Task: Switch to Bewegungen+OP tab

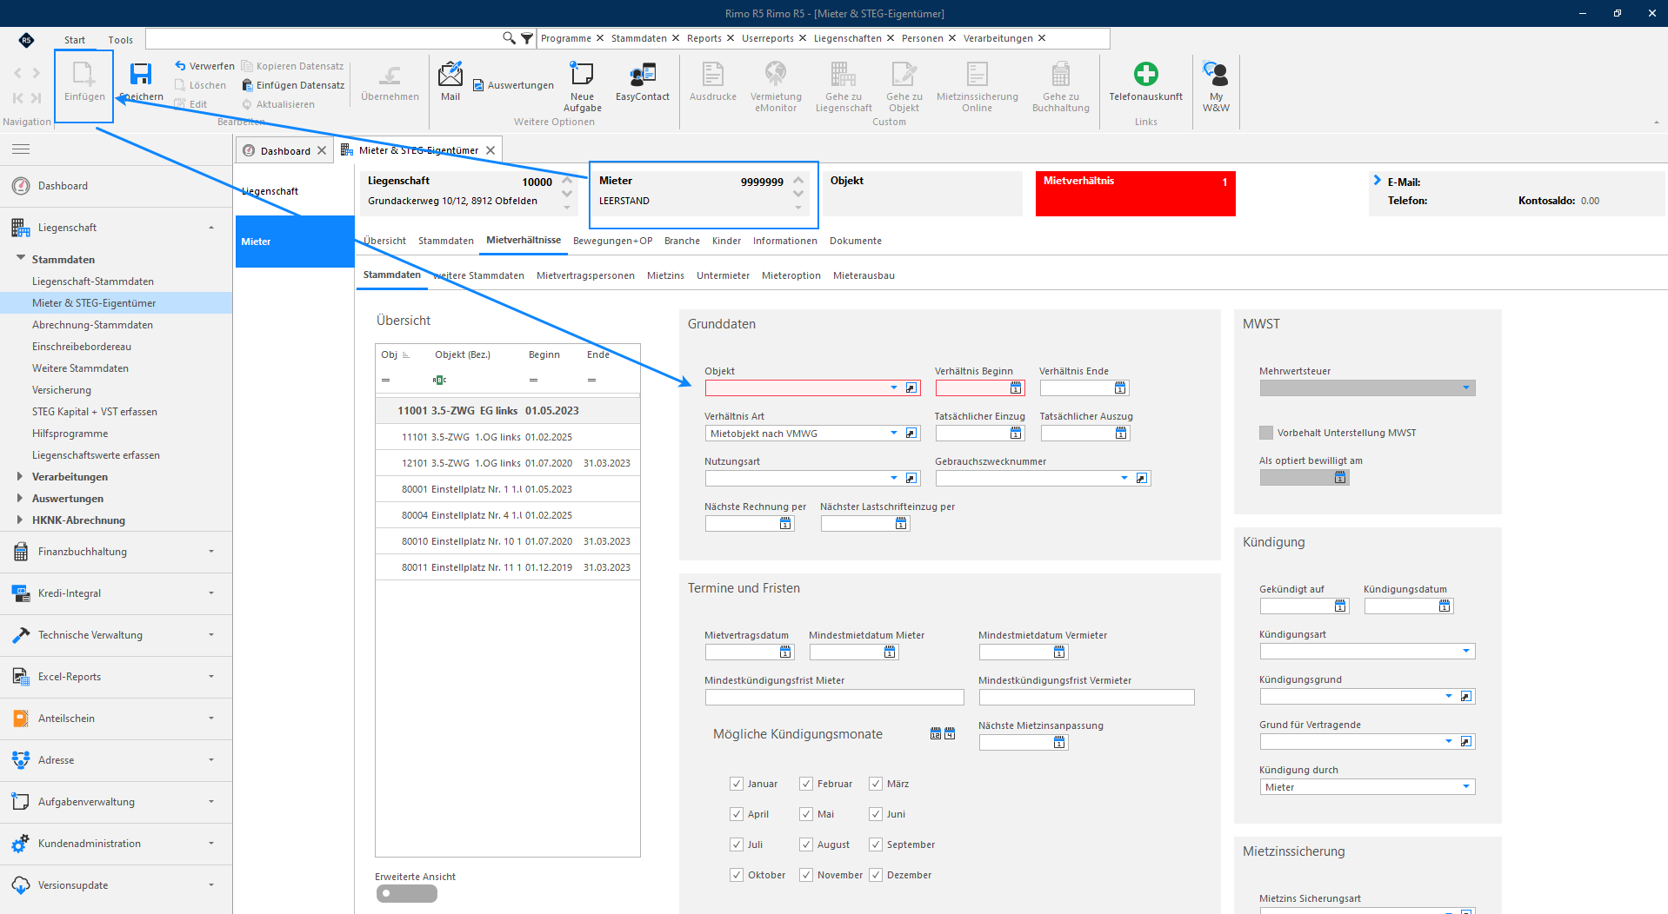Action: (612, 241)
